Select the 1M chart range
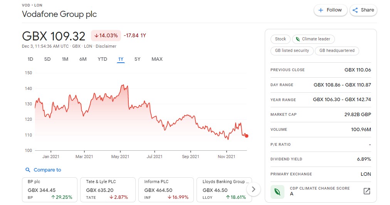Viewport: 390px width, 205px height. (x=65, y=59)
